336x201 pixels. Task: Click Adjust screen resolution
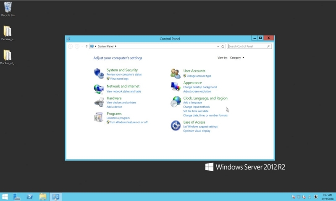click(x=197, y=91)
